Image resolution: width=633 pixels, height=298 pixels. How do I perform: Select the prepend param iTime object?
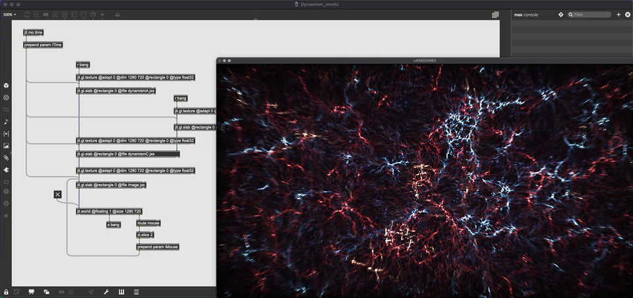[44, 45]
